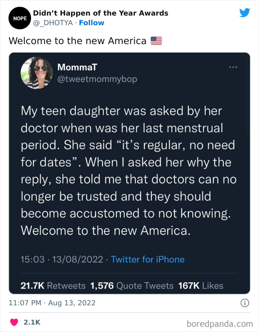Click MommaT's profile photo
This screenshot has height=332, width=259.
tap(36, 73)
